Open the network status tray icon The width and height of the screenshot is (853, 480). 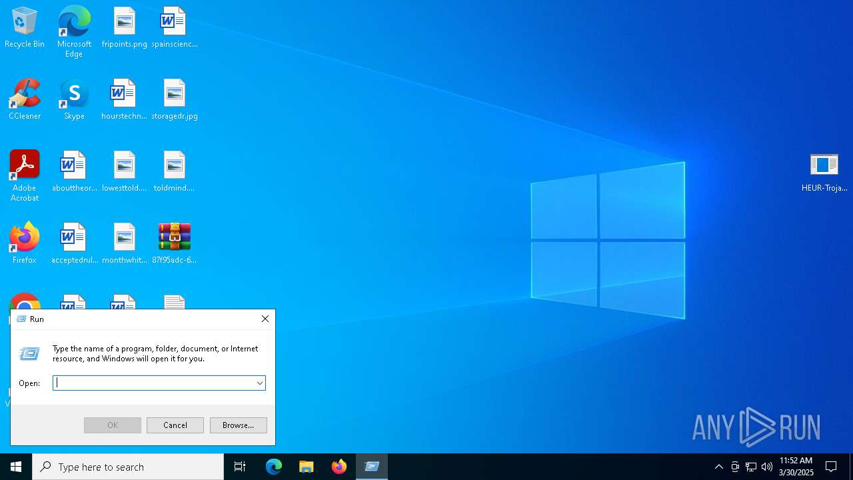[751, 467]
